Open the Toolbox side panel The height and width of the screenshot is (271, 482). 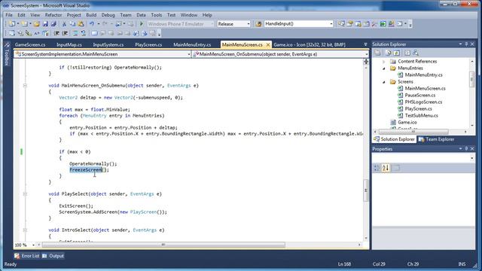click(7, 54)
